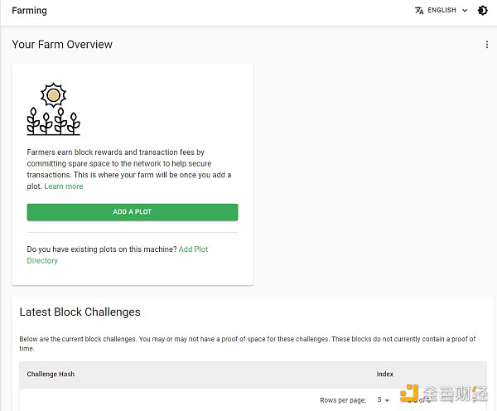Click the gold watermark logo icon
This screenshot has width=497, height=411.
pyautogui.click(x=409, y=396)
